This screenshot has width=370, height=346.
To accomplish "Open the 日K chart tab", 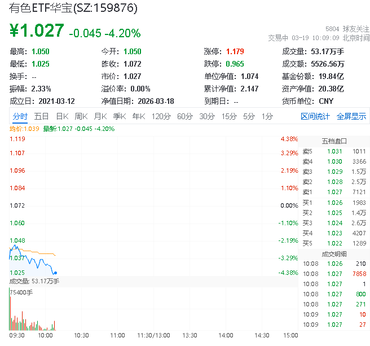I will [x=62, y=116].
